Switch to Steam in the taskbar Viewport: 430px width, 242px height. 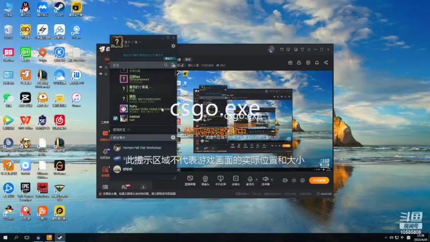coord(60,237)
